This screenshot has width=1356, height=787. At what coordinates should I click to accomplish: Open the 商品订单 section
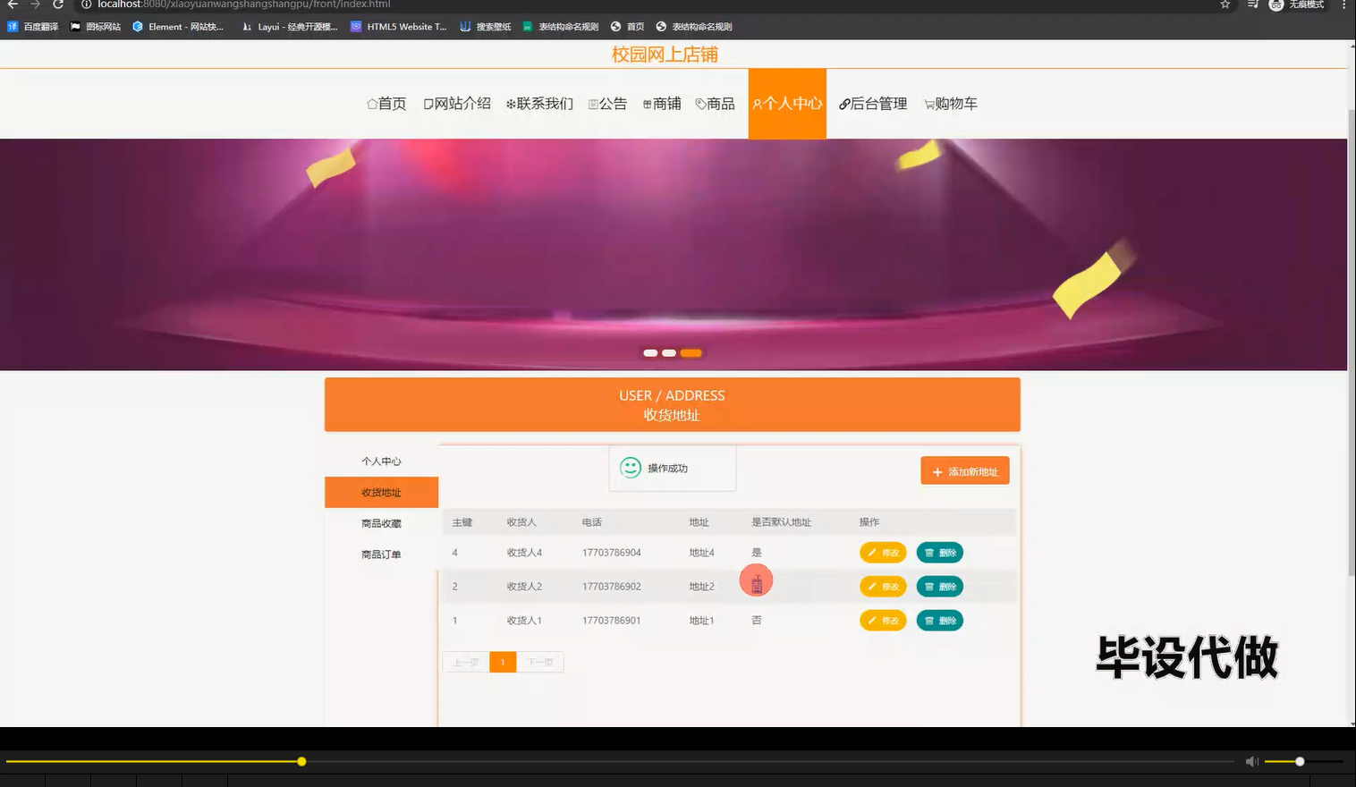point(382,554)
